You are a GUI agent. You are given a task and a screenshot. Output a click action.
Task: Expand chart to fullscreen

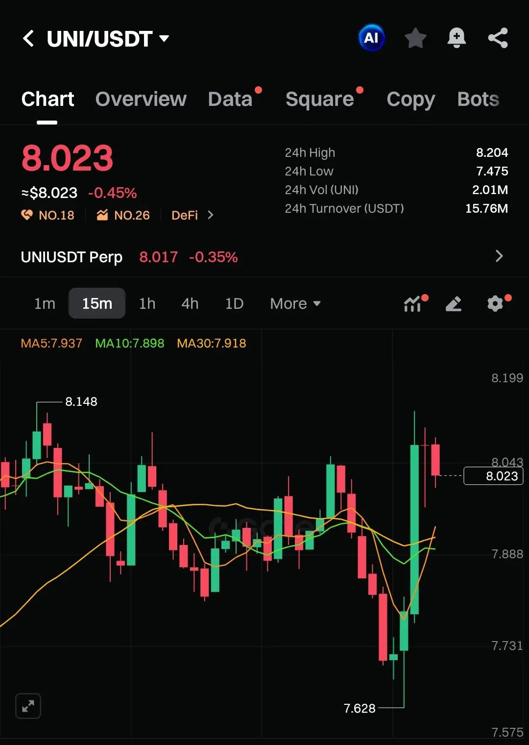point(28,706)
